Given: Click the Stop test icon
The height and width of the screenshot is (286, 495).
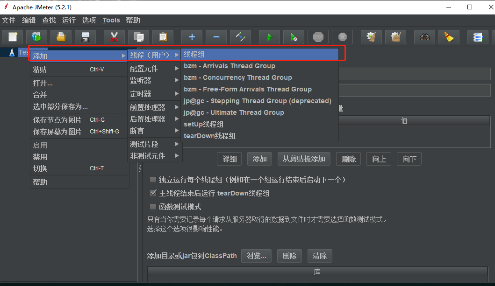Looking at the screenshot, I should (318, 37).
